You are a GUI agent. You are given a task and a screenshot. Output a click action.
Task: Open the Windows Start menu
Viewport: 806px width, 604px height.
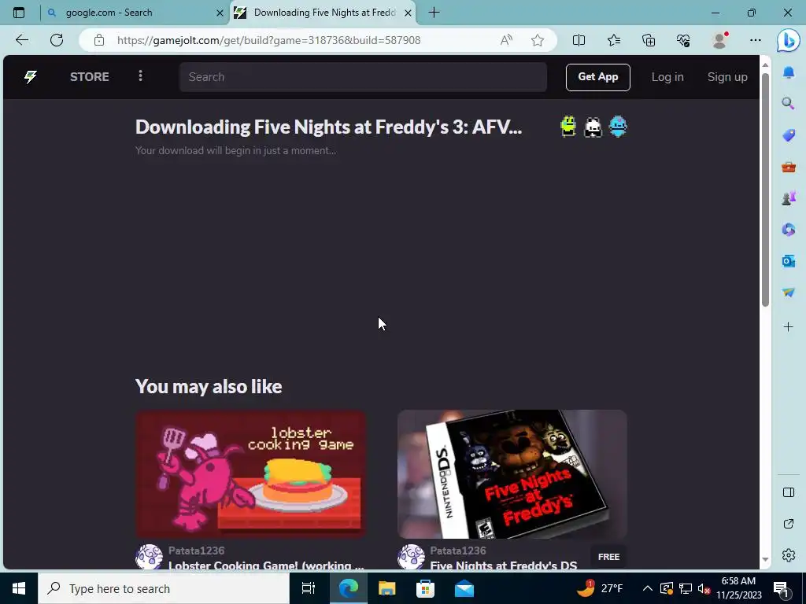(19, 588)
